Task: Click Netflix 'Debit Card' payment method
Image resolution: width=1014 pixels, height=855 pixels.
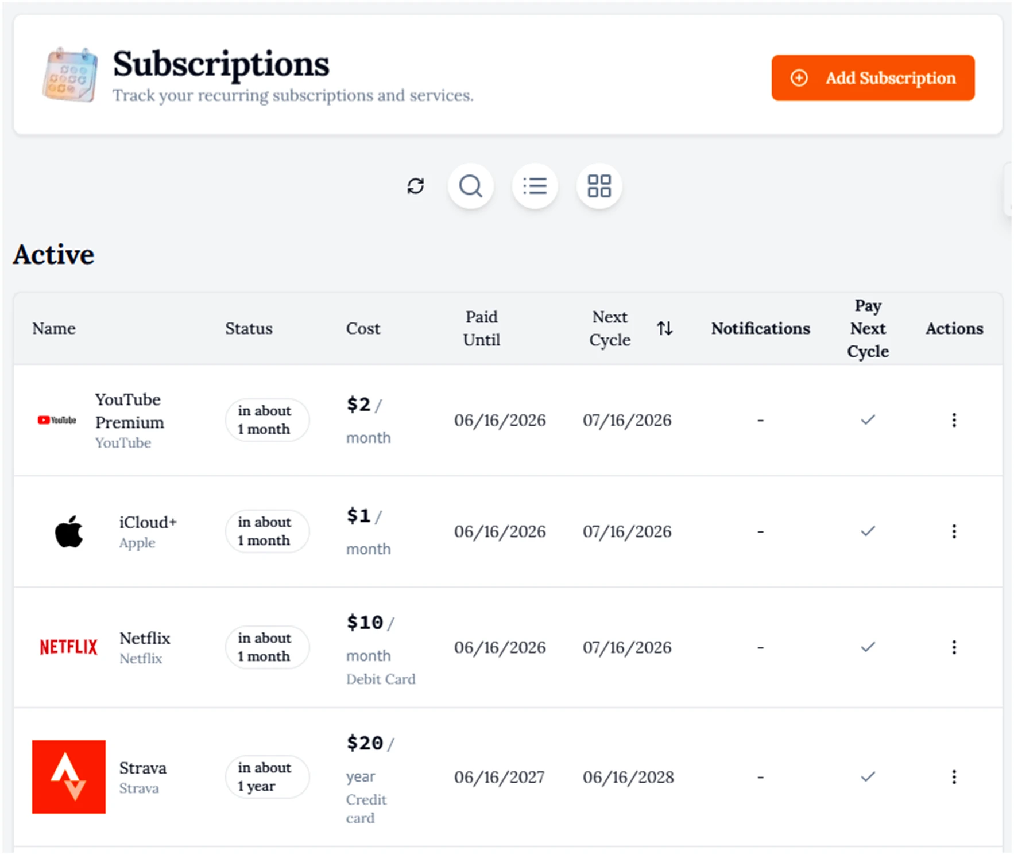Action: click(x=381, y=679)
